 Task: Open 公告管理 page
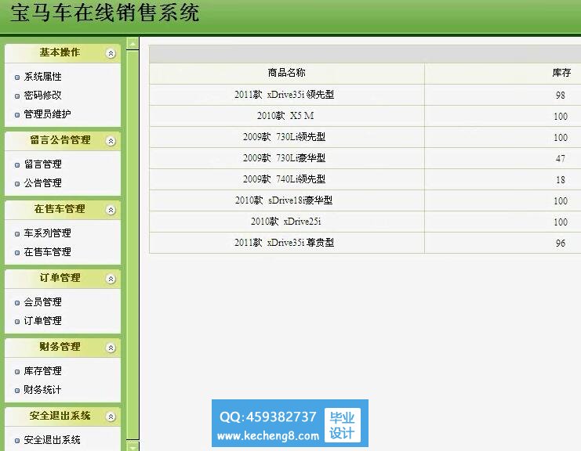(x=42, y=182)
